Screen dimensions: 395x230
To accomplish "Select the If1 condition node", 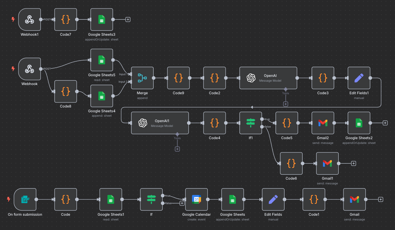I will (x=251, y=123).
